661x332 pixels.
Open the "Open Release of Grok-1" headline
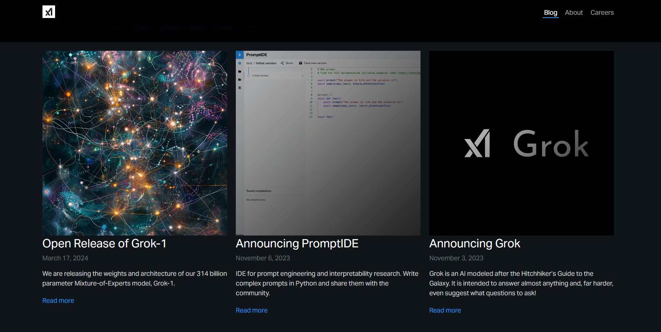pyautogui.click(x=104, y=244)
